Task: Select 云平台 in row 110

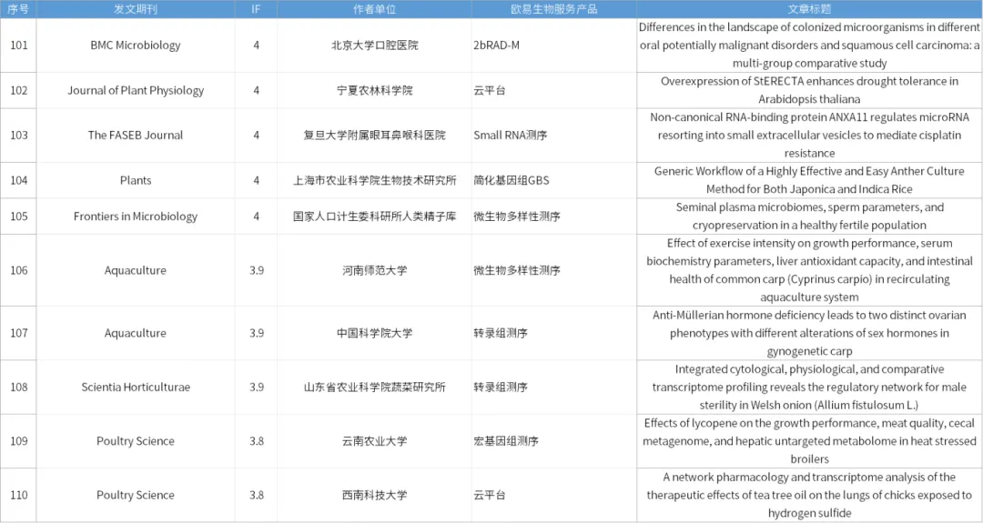Action: 553,495
